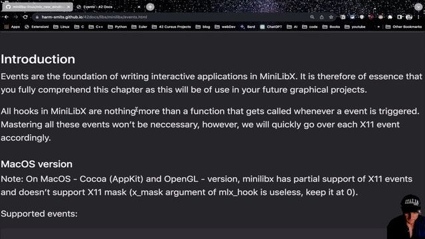
Task: Close the minilibx GitHub tab
Action: click(x=68, y=7)
